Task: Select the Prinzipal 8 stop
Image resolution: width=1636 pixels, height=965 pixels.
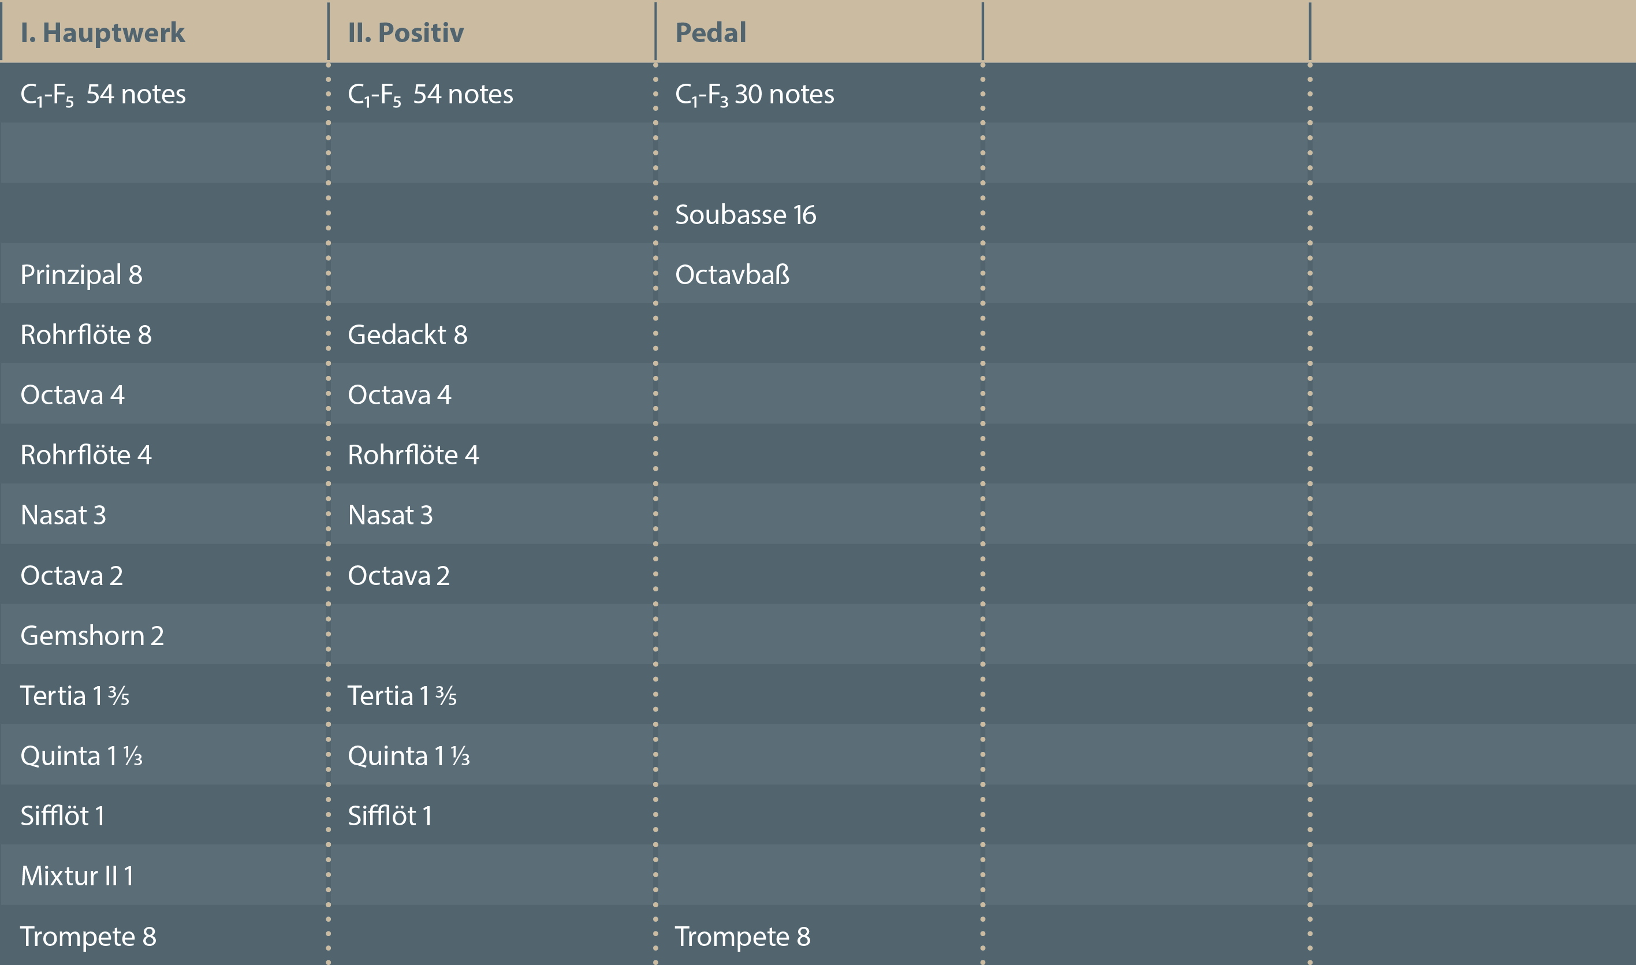Action: pyautogui.click(x=81, y=274)
